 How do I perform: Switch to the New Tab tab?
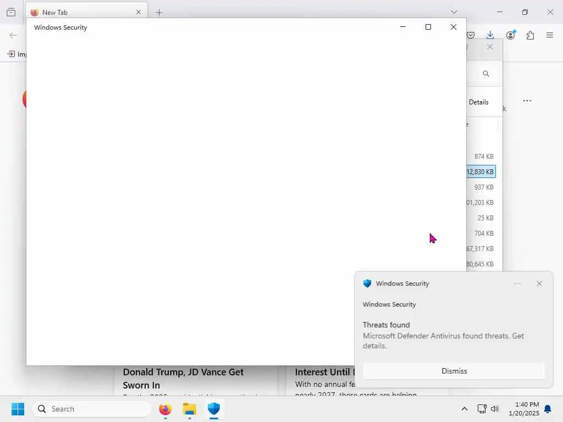point(86,12)
